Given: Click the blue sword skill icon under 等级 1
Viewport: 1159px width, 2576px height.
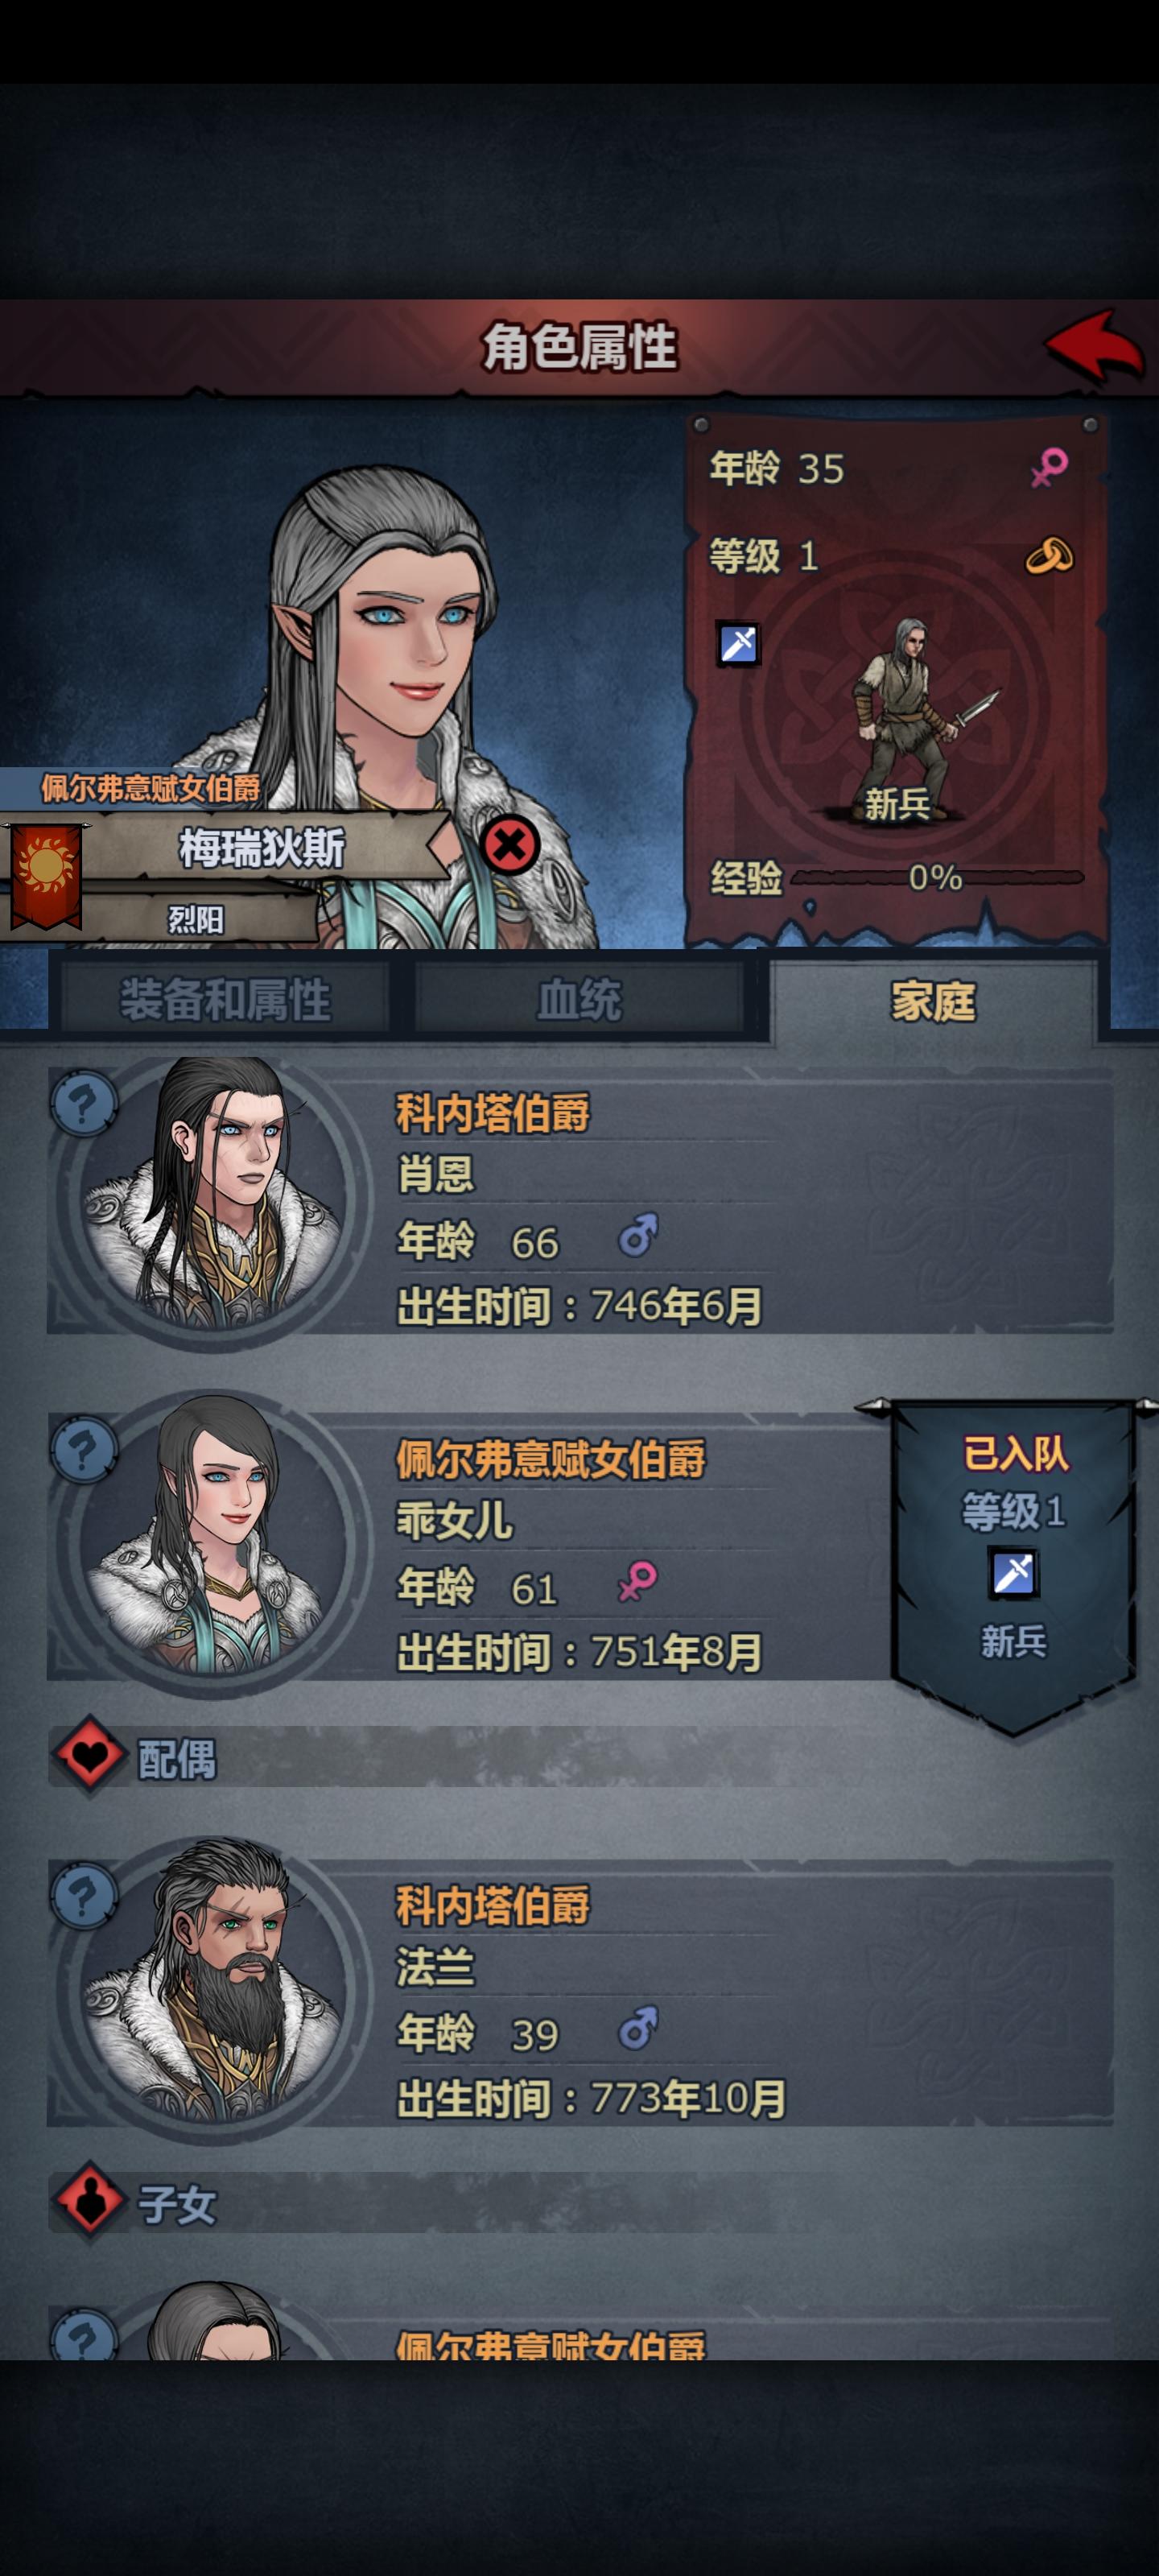Looking at the screenshot, I should 739,644.
